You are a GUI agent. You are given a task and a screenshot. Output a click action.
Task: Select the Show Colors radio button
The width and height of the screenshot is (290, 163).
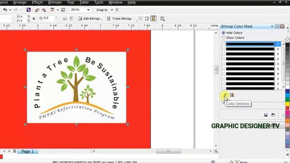(223, 38)
